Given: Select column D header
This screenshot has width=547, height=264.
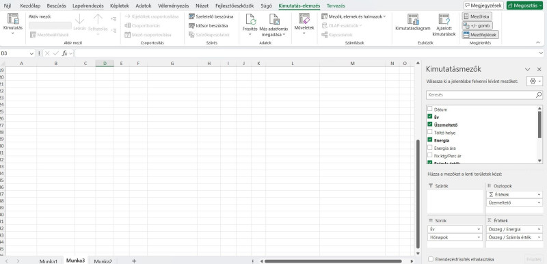Looking at the screenshot, I should coord(105,63).
